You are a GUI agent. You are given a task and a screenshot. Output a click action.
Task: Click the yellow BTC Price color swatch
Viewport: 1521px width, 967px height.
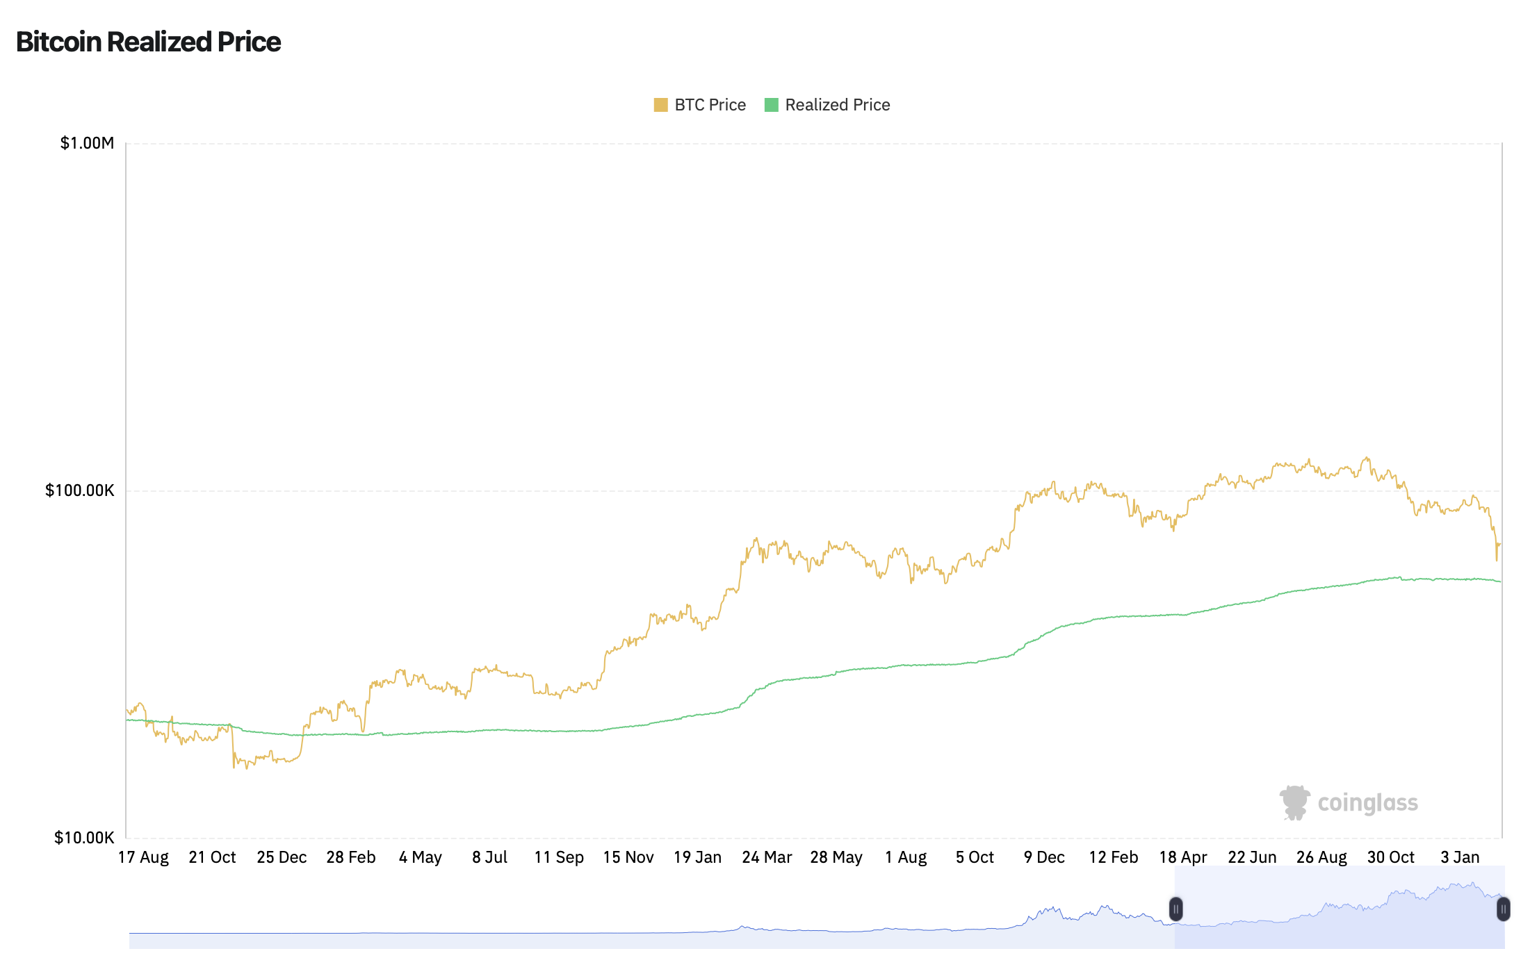point(660,105)
